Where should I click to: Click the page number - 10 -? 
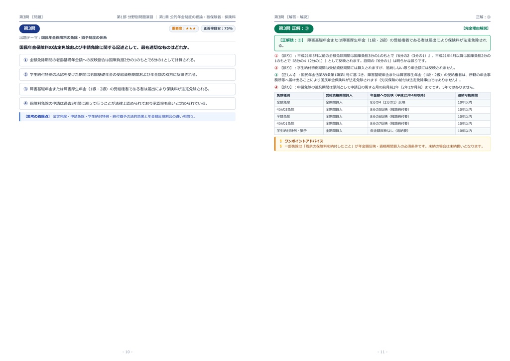(x=127, y=352)
